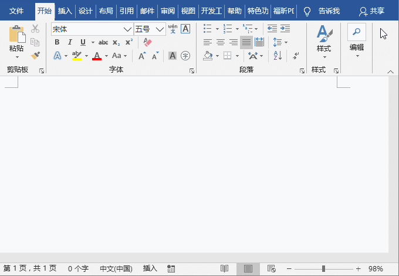
Task: Open numbering list style dropdown arrow
Action: (x=237, y=29)
